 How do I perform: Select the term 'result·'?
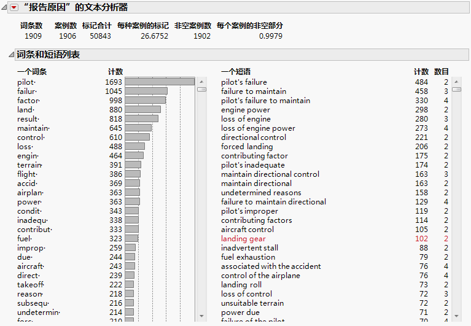point(28,119)
